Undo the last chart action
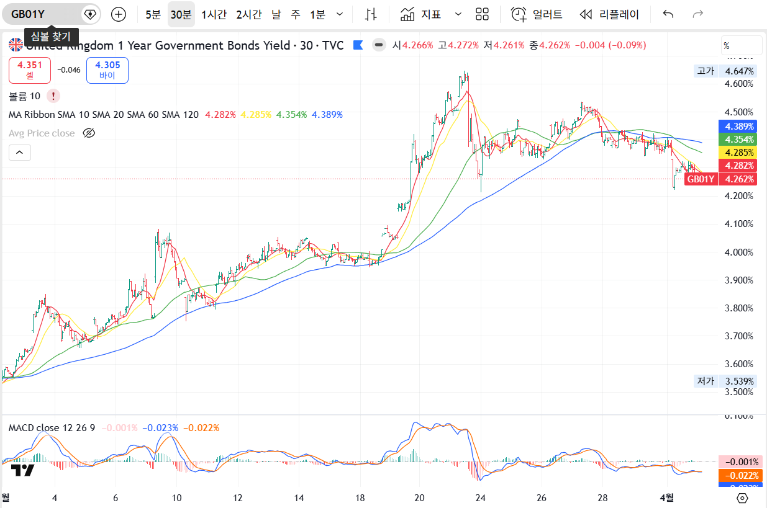The height and width of the screenshot is (508, 767). 668,14
